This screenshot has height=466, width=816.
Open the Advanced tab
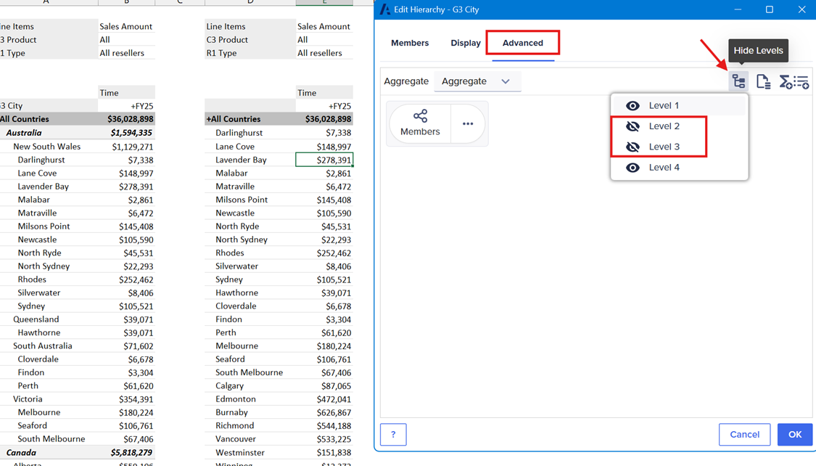click(x=522, y=43)
